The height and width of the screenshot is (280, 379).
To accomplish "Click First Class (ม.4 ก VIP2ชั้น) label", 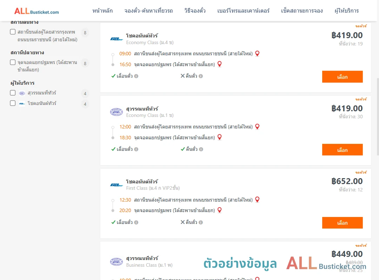I will [x=153, y=188].
